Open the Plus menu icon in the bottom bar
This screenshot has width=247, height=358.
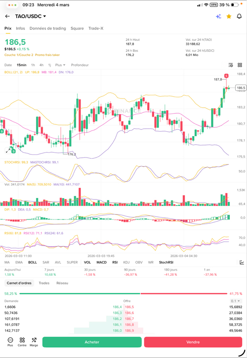(10, 342)
